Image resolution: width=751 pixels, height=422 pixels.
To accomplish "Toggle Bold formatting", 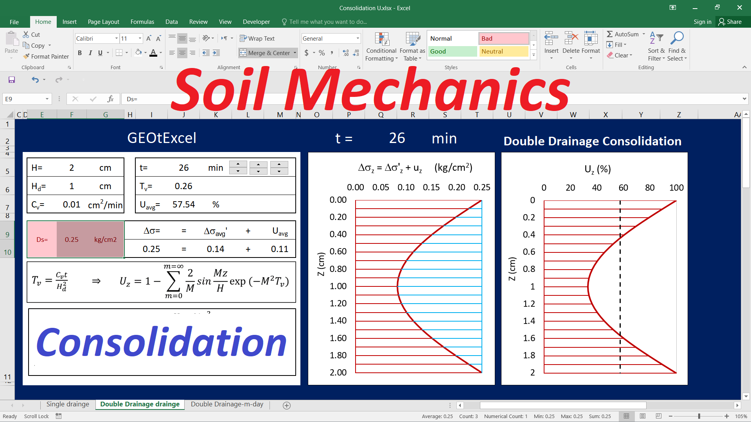I will pyautogui.click(x=80, y=53).
